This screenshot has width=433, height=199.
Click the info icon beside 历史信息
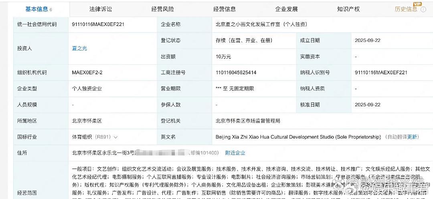423,9
